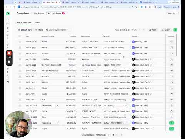Click the gift icon at the sidebar bottom
Image resolution: width=185 pixels, height=139 pixels.
pyautogui.click(x=8, y=82)
